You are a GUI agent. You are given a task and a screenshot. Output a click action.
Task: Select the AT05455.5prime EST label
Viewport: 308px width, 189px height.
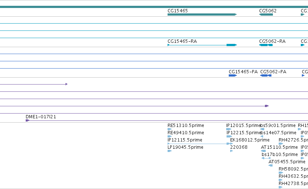click(x=287, y=162)
